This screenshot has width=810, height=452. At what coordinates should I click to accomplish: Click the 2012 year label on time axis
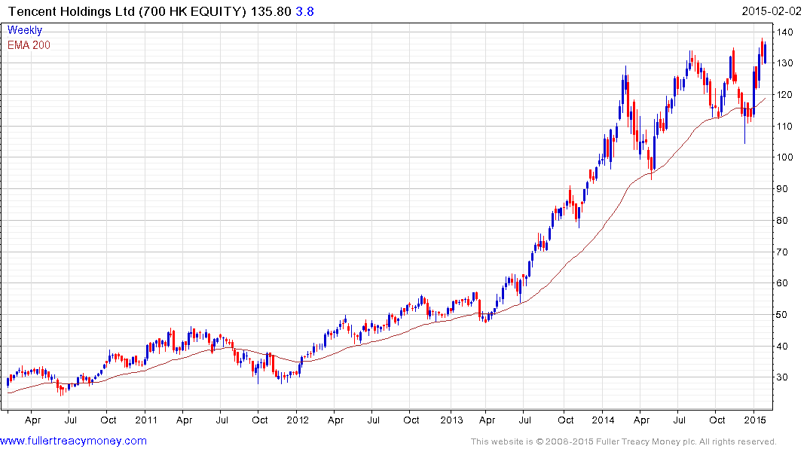(297, 420)
